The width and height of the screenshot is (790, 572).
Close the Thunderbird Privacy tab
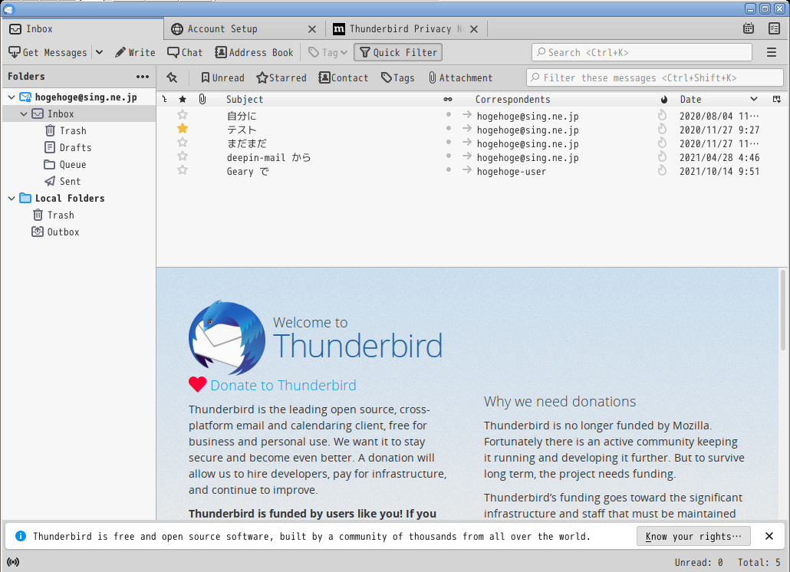coord(473,29)
